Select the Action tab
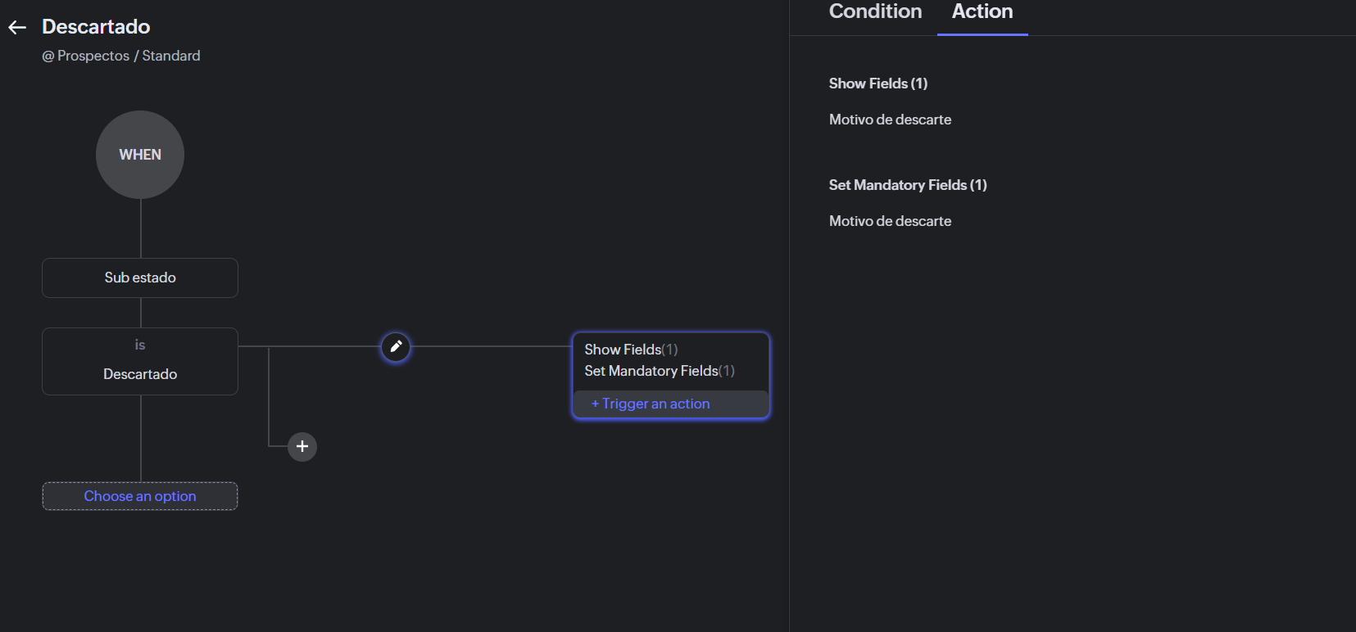This screenshot has width=1356, height=632. pyautogui.click(x=982, y=12)
